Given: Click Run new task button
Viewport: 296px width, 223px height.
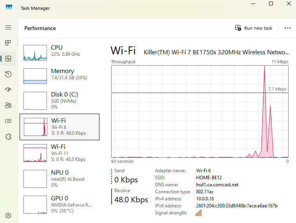Looking at the screenshot, I should 254,28.
